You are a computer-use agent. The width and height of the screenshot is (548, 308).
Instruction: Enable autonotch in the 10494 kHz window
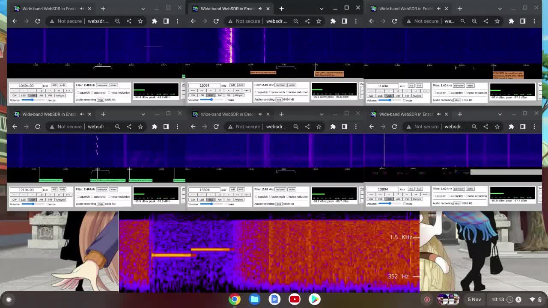coord(92,92)
